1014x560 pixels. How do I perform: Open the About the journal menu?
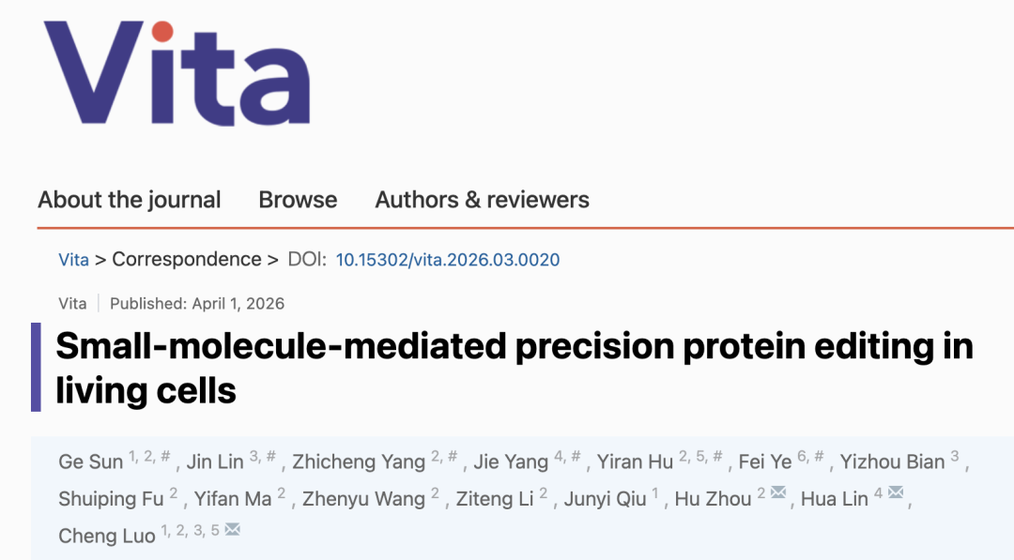(130, 200)
